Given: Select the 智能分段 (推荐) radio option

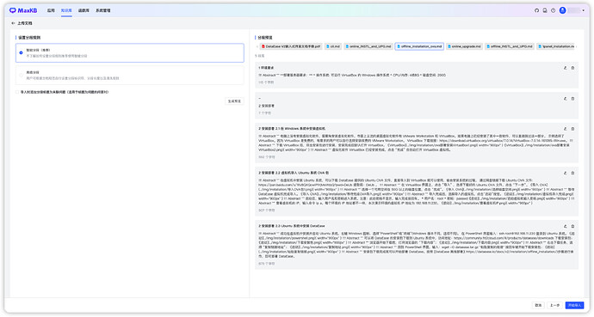Looking at the screenshot, I should tap(21, 53).
